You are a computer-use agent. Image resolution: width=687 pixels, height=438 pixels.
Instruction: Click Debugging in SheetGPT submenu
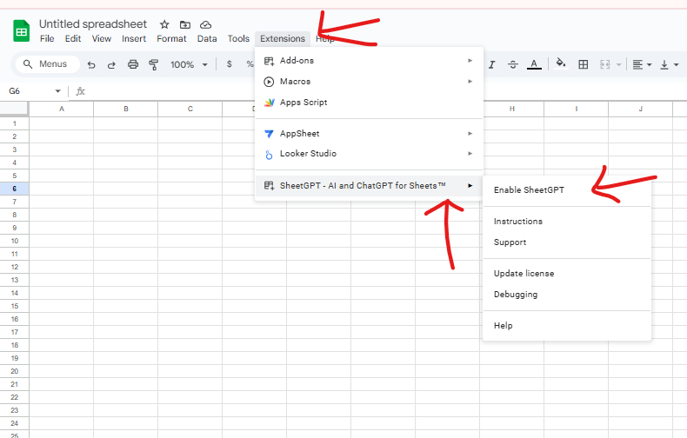(x=567, y=295)
